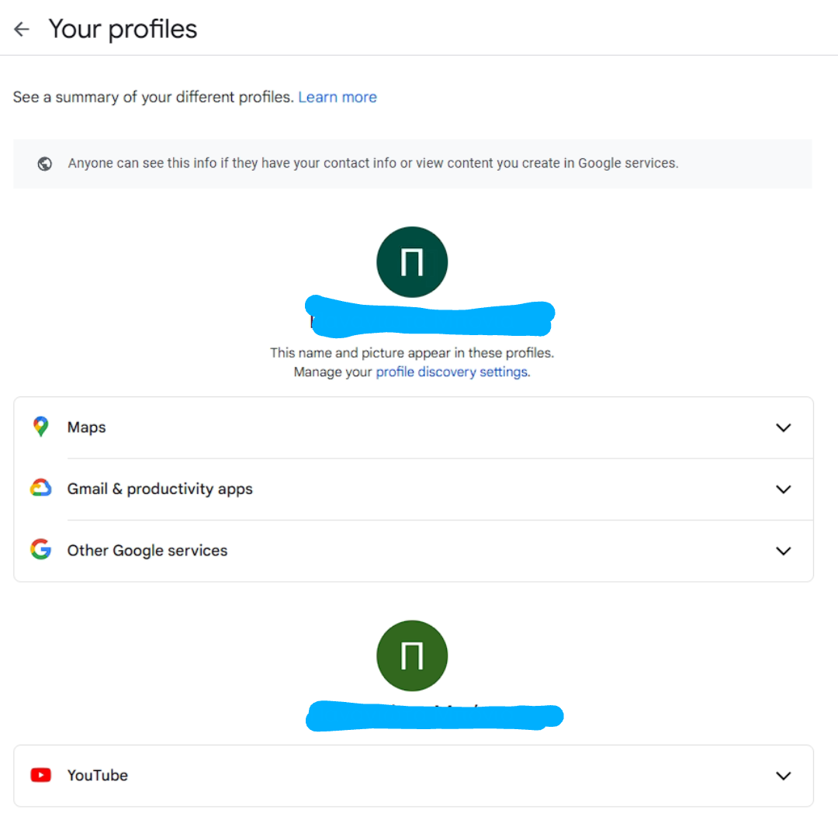Open Other Google services row

413,551
